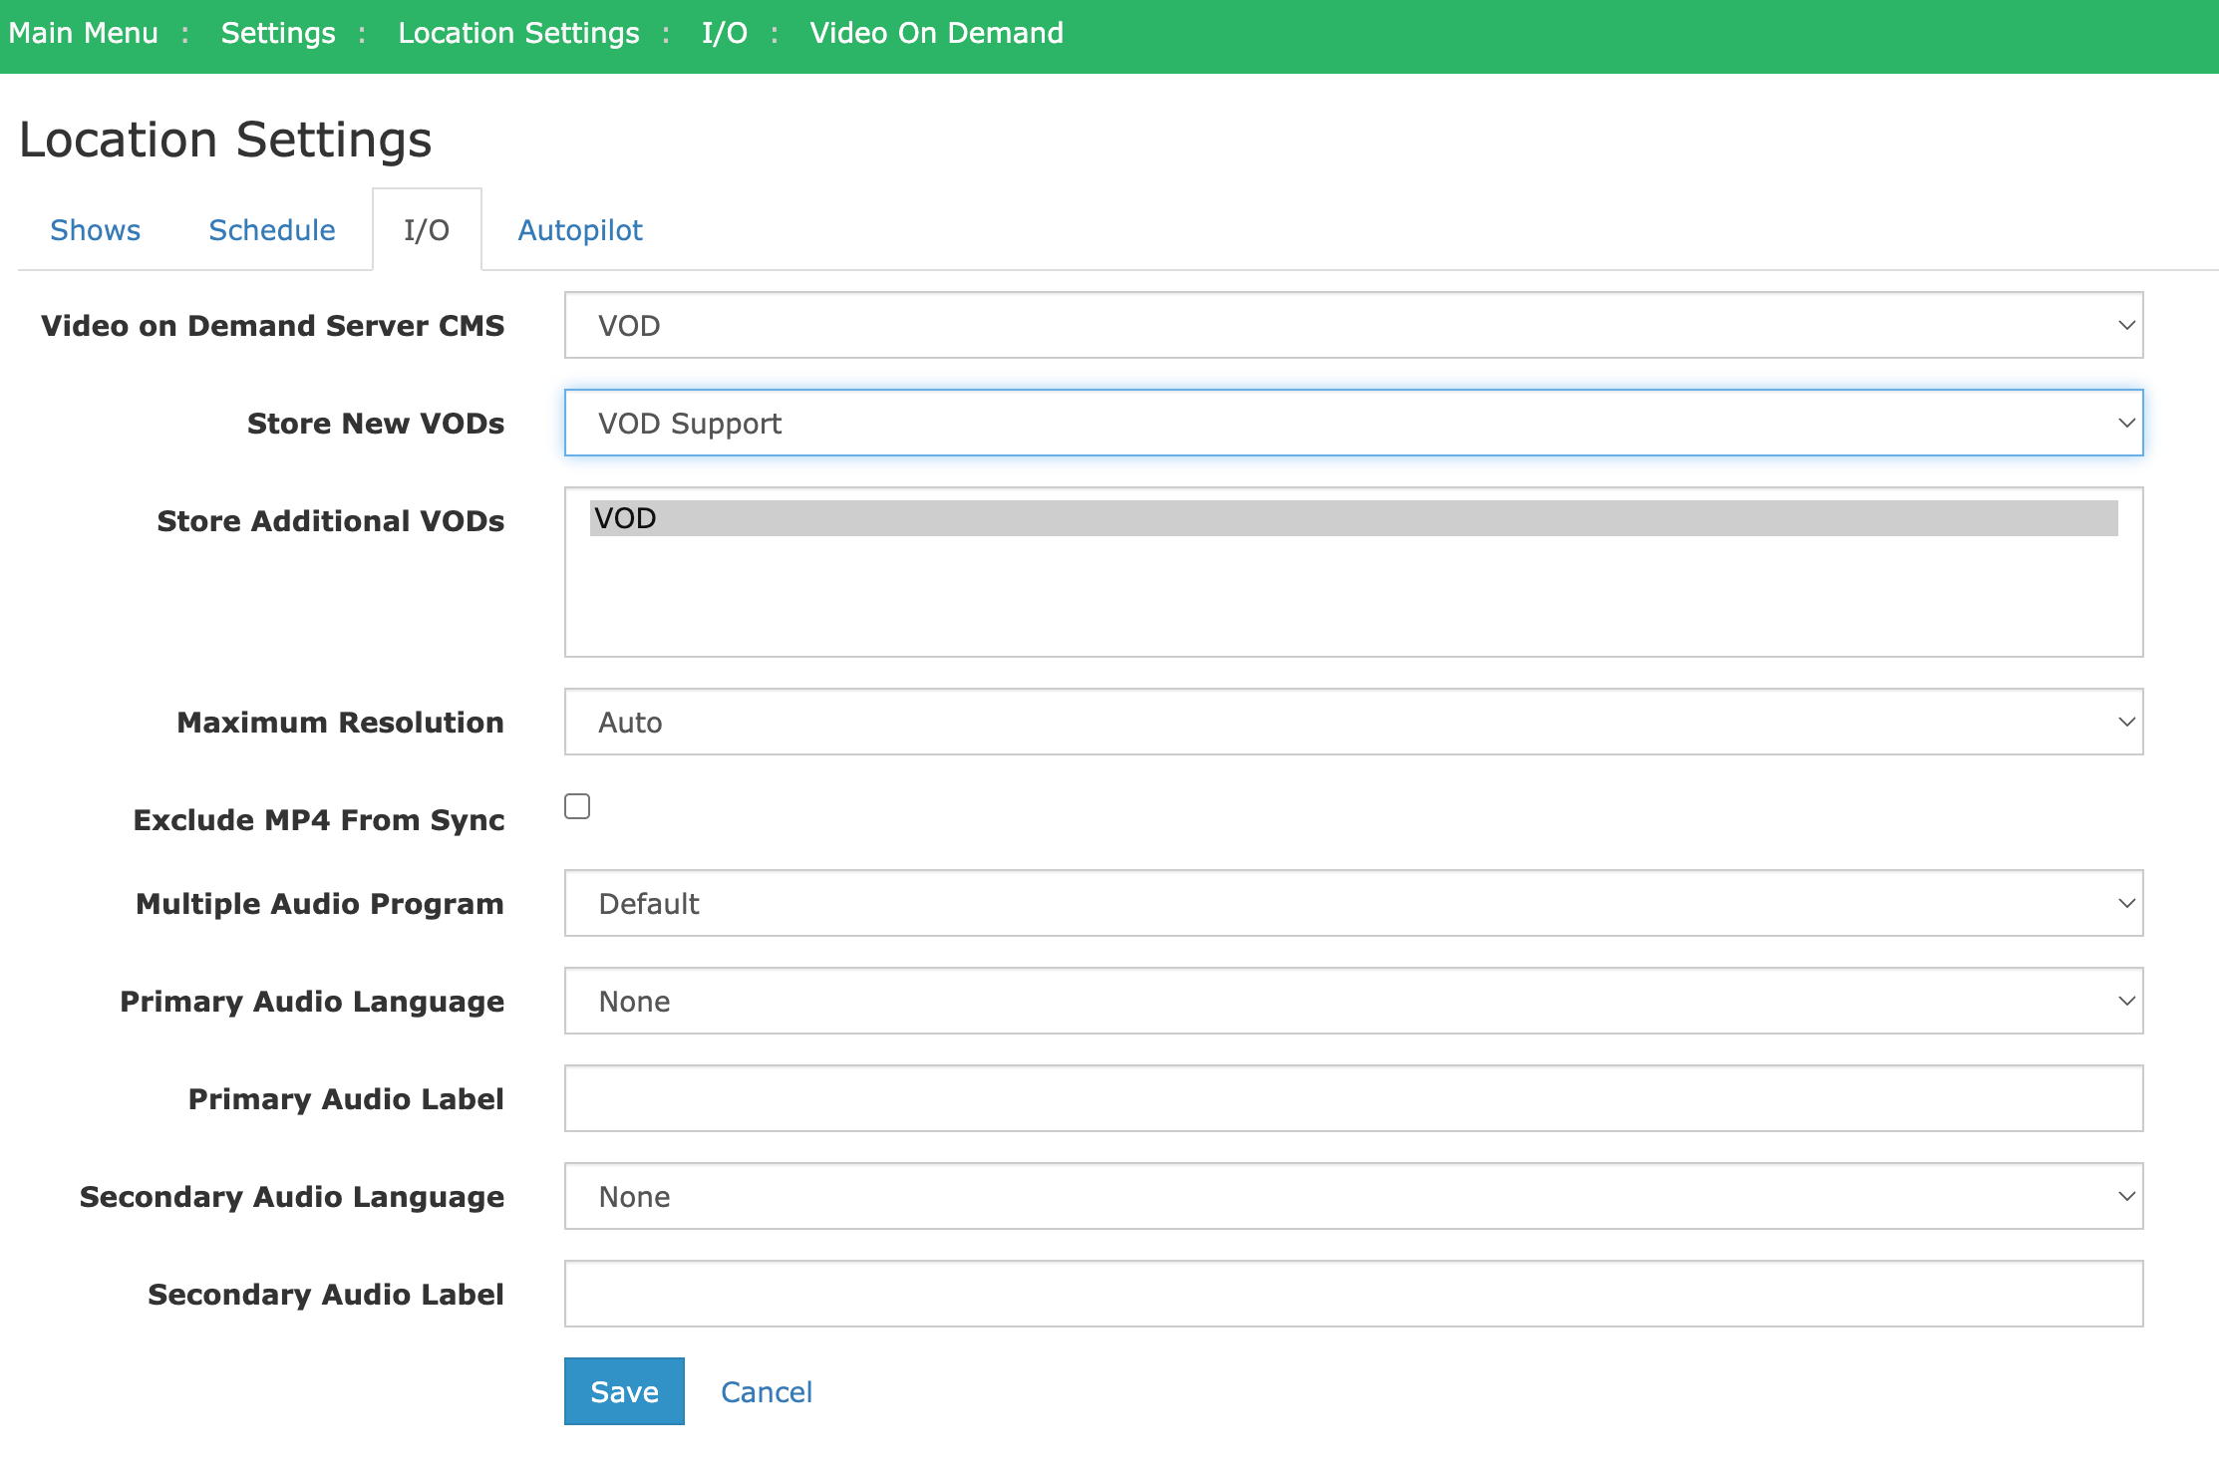Open Settings breadcrumb link
The image size is (2219, 1479).
[278, 33]
